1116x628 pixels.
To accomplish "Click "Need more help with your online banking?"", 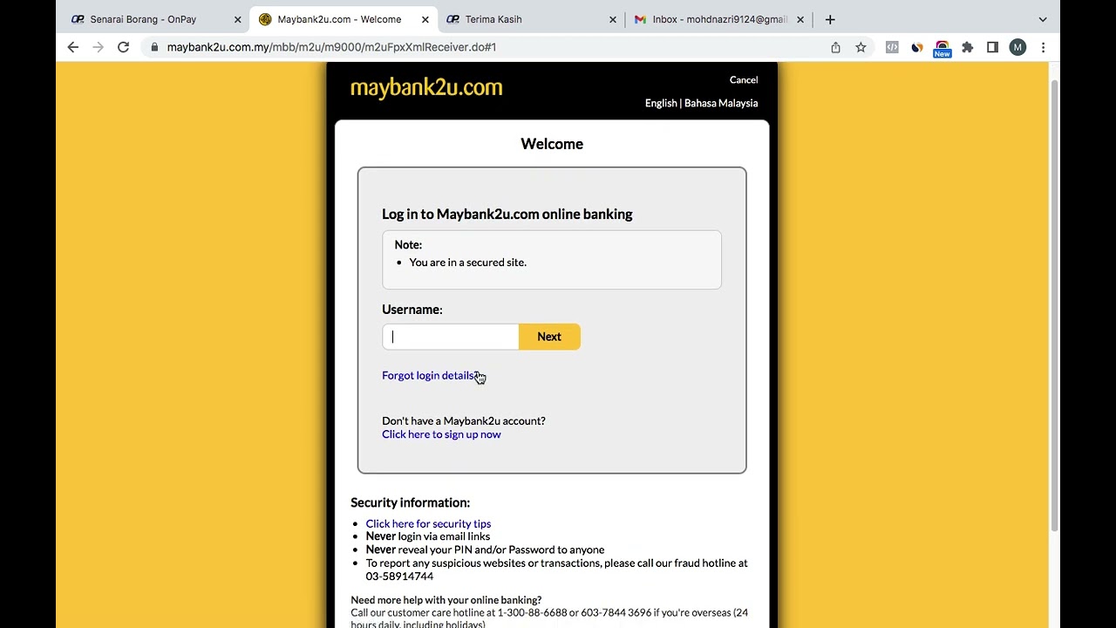I will click(x=446, y=600).
